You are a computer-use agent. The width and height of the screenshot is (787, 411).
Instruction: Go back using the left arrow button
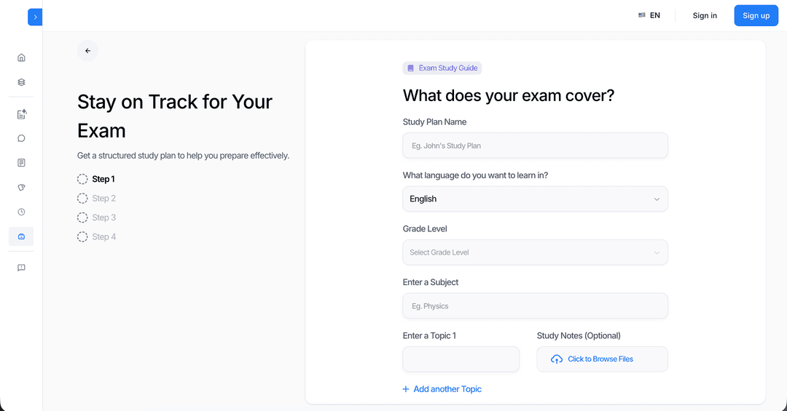pos(87,51)
